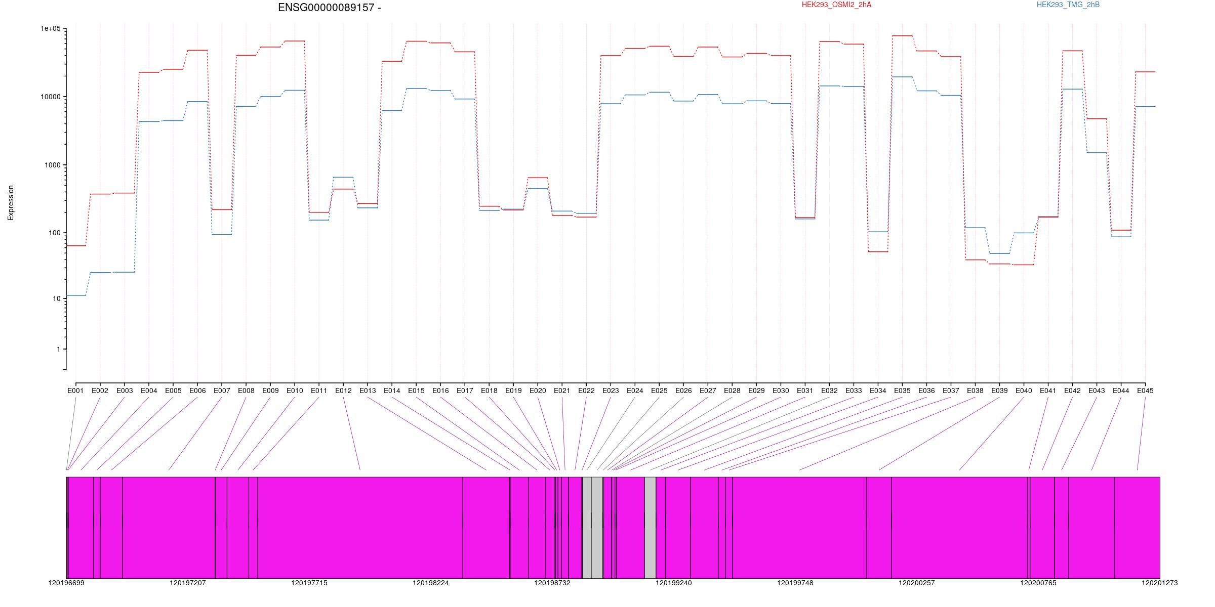Click the blue E012 expression segment

coord(343,177)
